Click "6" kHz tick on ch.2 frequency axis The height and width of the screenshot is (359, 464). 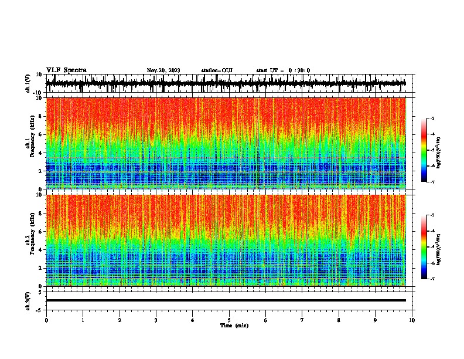(x=40, y=232)
